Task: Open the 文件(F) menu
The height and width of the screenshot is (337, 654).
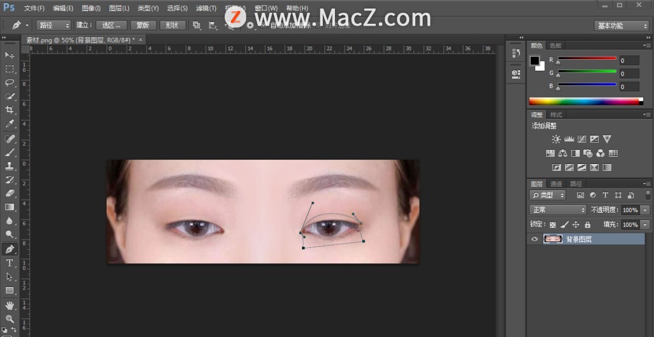Action: coord(34,9)
